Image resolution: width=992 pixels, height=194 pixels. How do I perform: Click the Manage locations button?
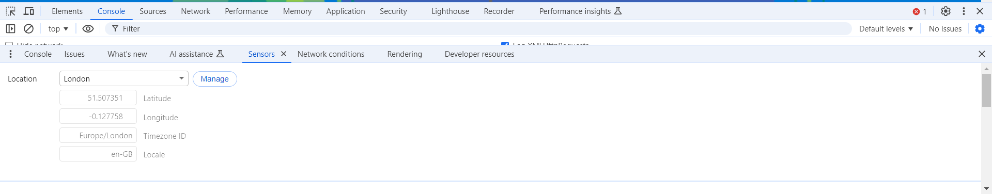point(215,79)
